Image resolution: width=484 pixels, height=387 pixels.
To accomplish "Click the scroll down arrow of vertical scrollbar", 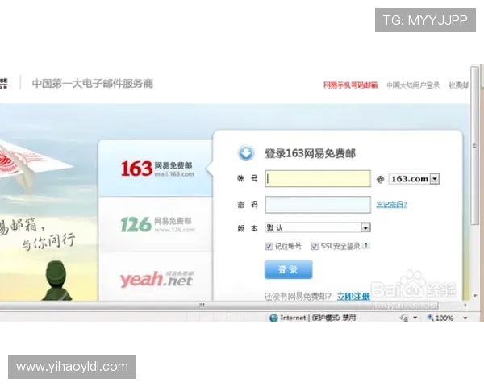I will click(x=475, y=296).
